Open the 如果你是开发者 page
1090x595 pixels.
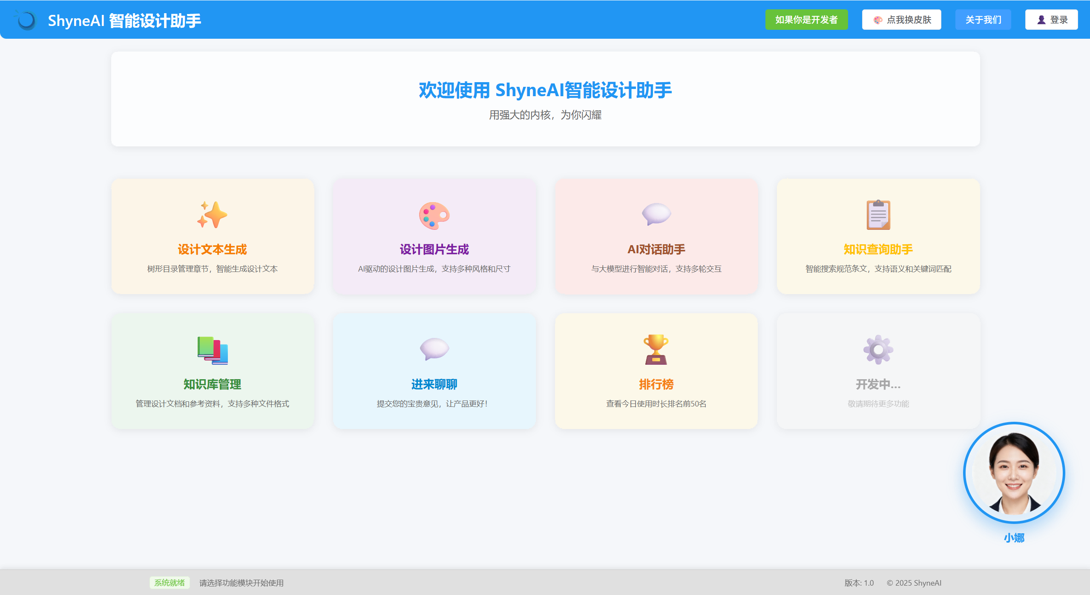tap(806, 19)
